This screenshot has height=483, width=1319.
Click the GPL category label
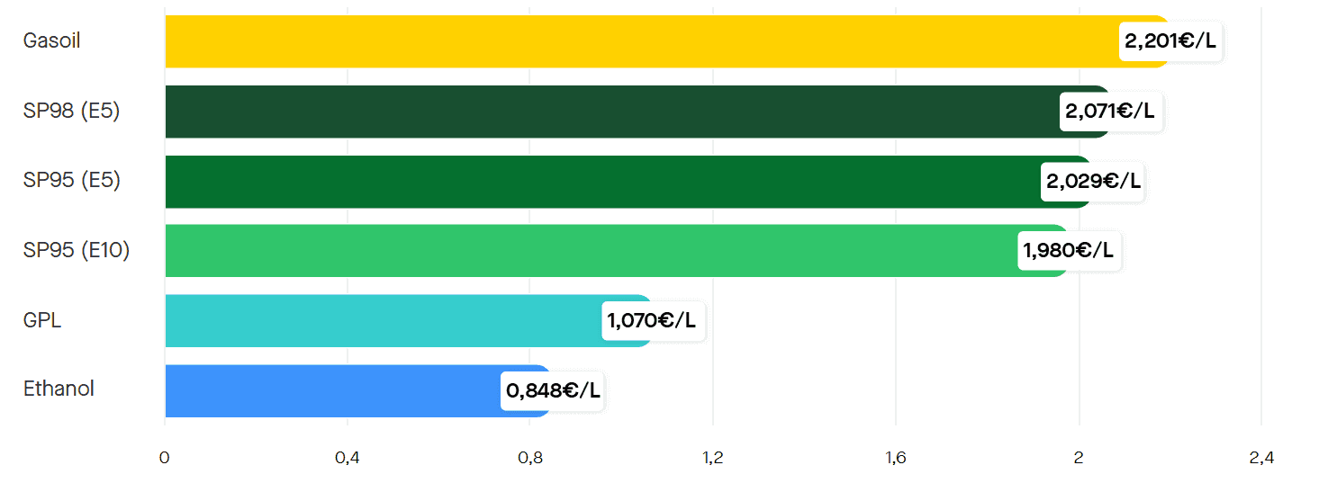42,321
